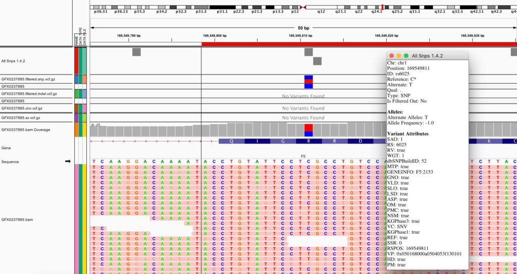
Task: Click amino acid Q in the Gene track
Action: pos(231,141)
